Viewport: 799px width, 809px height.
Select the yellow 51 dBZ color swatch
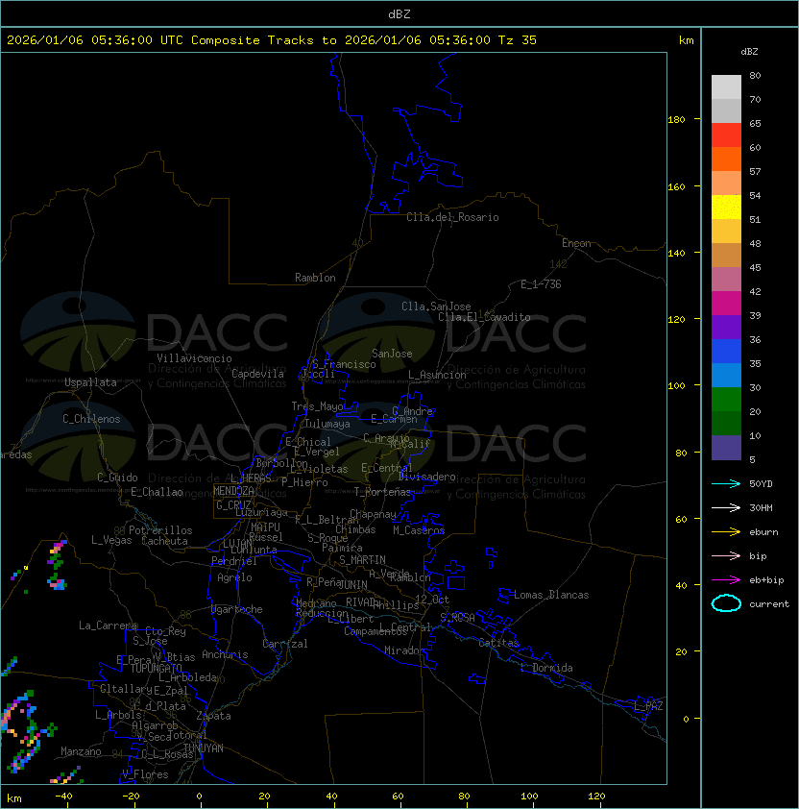click(x=726, y=208)
